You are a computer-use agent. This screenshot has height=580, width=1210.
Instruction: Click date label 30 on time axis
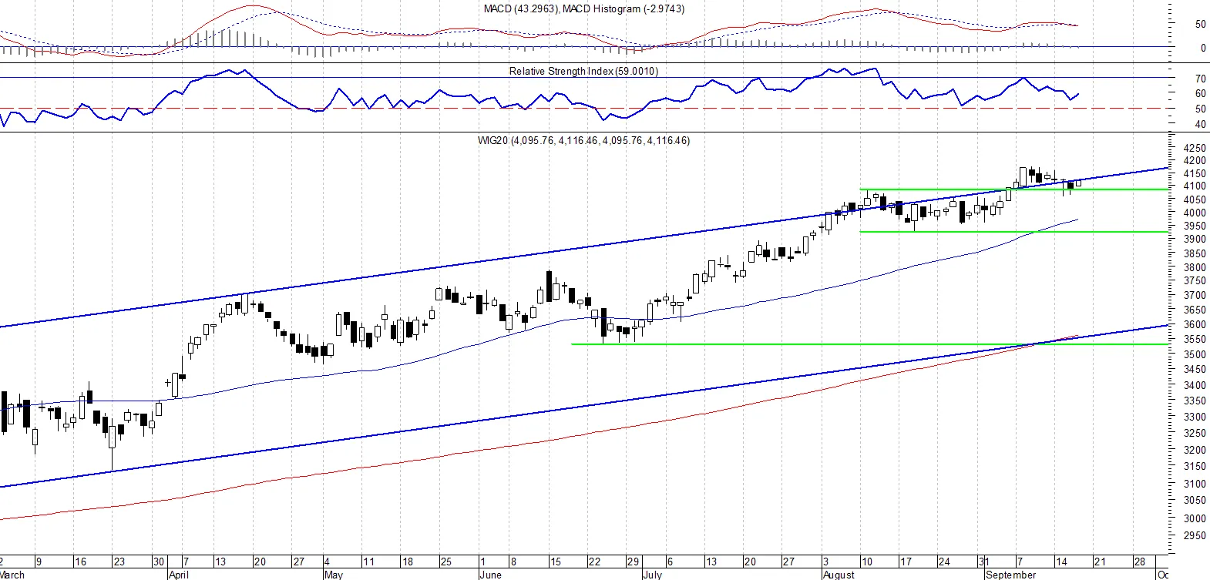coord(158,562)
